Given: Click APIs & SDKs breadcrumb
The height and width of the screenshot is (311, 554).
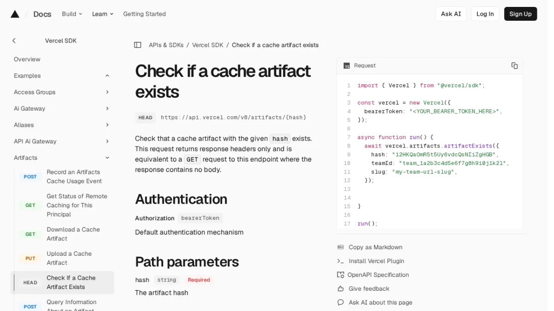Looking at the screenshot, I should 166,45.
